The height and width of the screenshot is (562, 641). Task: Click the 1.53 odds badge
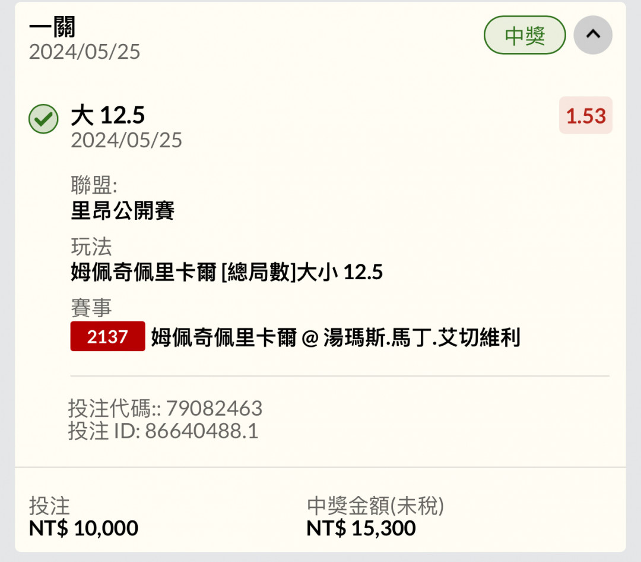[586, 115]
